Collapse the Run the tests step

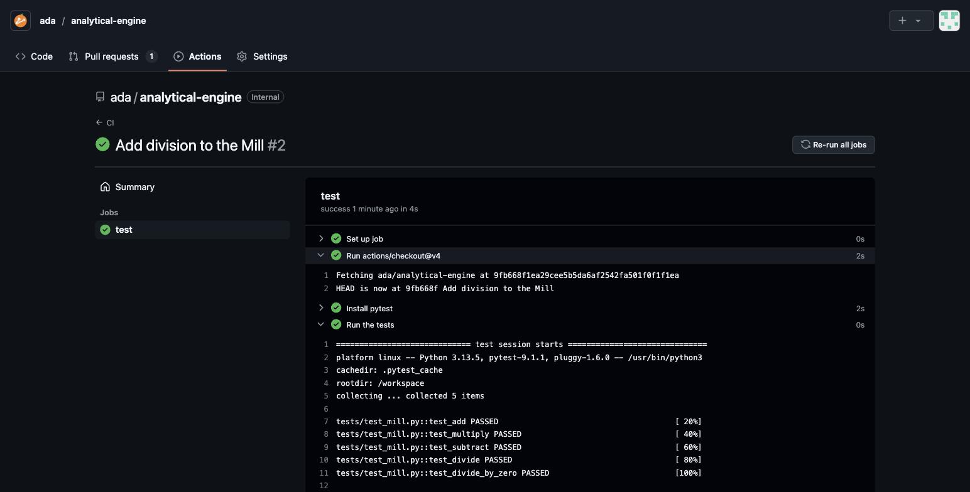pyautogui.click(x=321, y=324)
